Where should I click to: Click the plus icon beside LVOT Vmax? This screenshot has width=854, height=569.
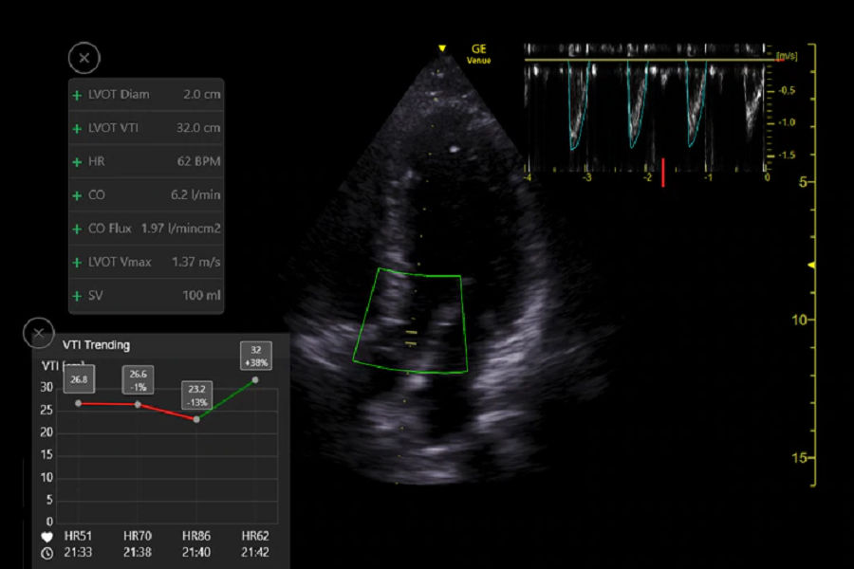[x=77, y=262]
